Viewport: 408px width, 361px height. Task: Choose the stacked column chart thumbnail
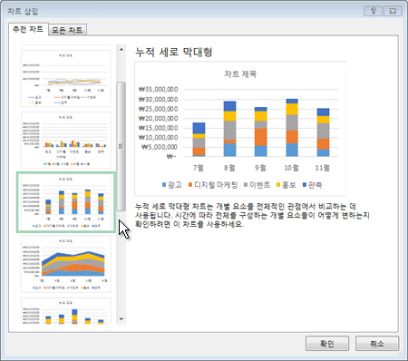tap(66, 202)
